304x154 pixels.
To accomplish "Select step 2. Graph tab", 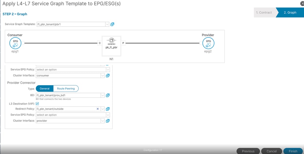I will click(x=290, y=12).
